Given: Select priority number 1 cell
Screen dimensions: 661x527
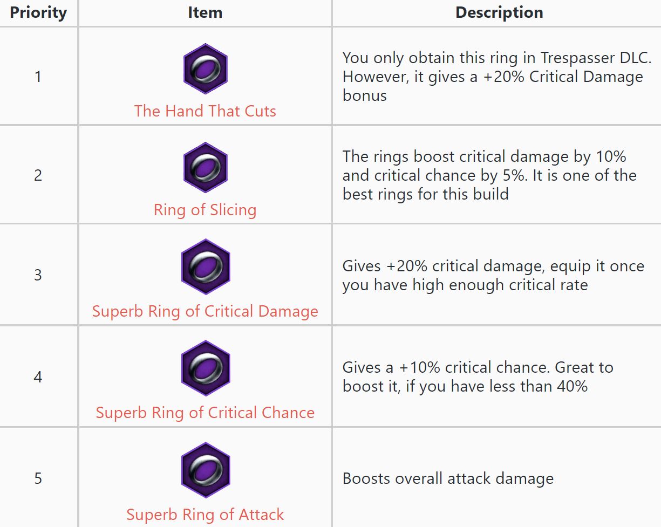Looking at the screenshot, I should [x=38, y=77].
